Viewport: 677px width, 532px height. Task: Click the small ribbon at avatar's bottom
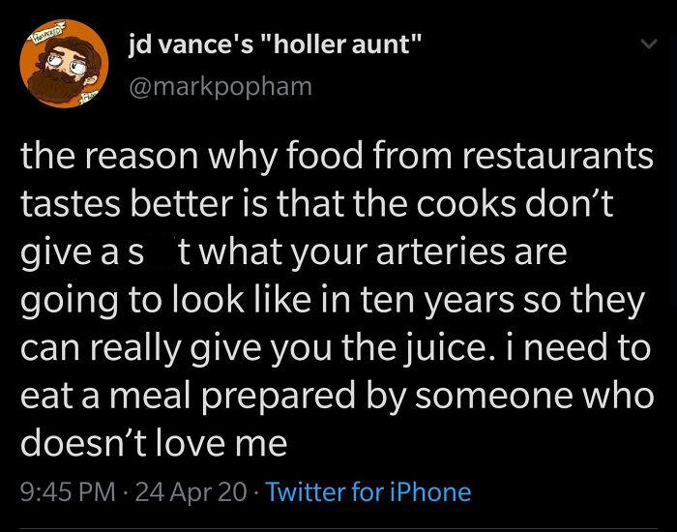89,99
